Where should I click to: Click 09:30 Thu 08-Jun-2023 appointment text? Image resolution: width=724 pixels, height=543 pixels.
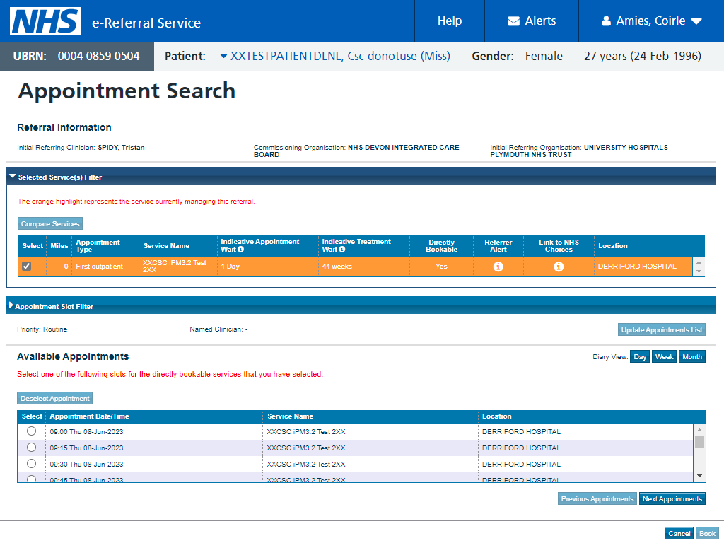[x=86, y=464]
